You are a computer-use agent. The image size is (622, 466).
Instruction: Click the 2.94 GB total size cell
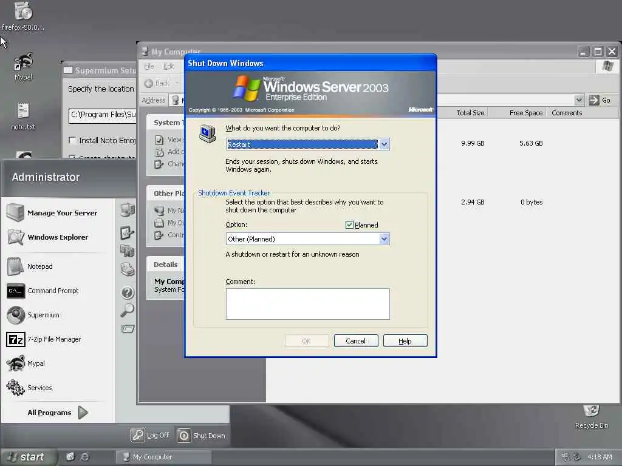click(473, 202)
